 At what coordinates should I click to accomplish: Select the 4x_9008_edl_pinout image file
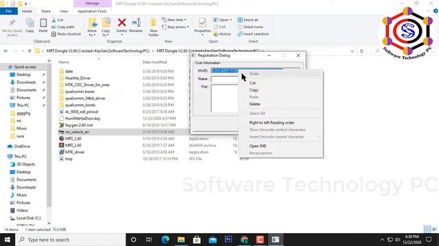pyautogui.click(x=82, y=111)
